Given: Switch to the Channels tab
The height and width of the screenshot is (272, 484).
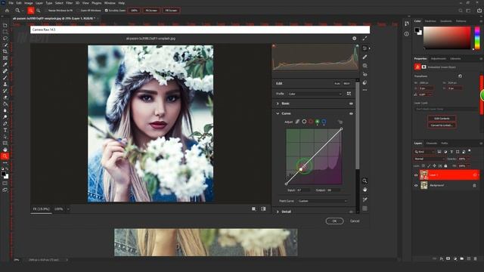Looking at the screenshot, I should [x=432, y=144].
